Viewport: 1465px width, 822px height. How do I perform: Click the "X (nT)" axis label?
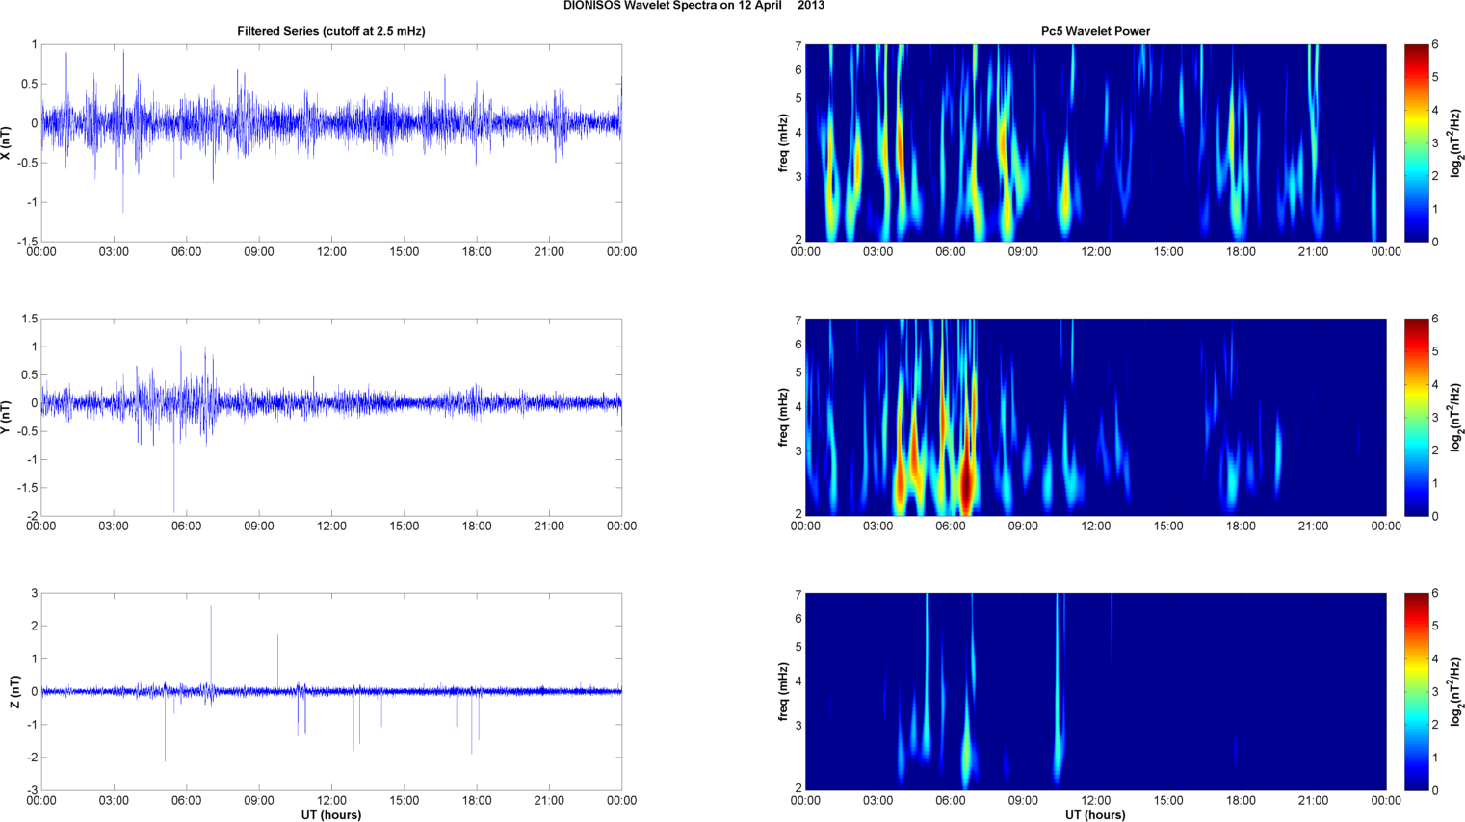(7, 142)
